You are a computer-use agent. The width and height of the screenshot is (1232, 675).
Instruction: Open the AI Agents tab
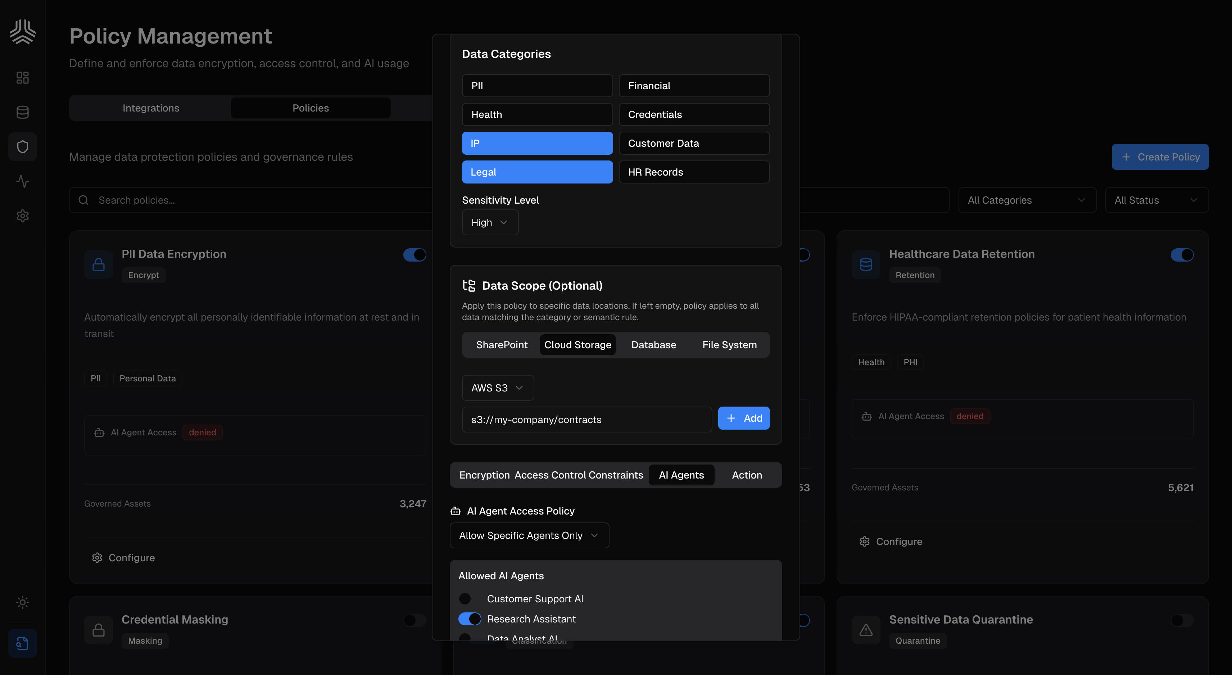point(681,475)
